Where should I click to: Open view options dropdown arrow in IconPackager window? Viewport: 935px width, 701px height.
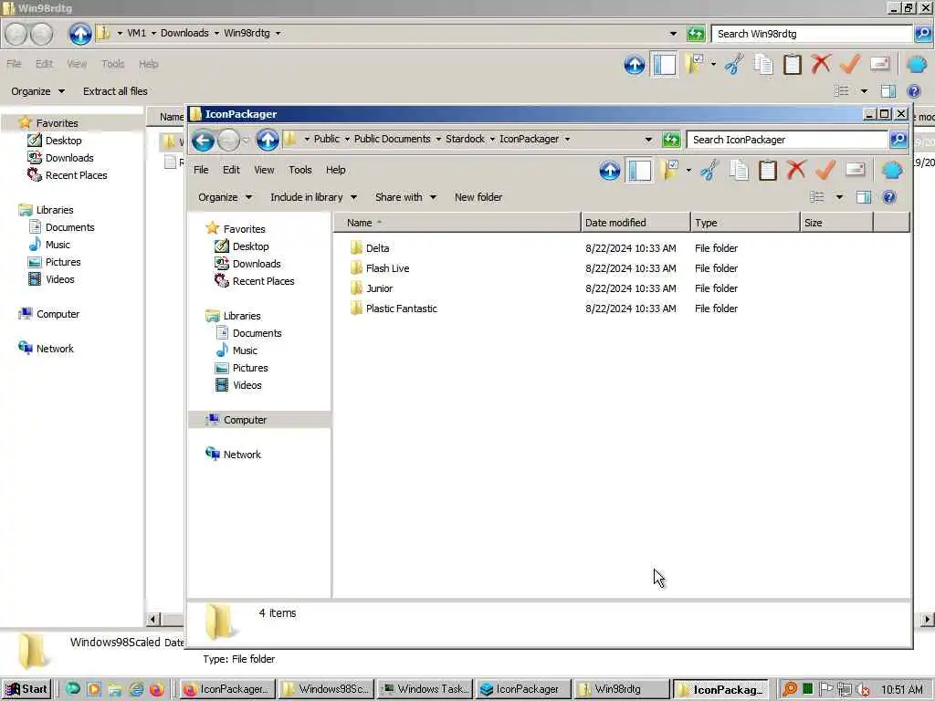click(840, 197)
